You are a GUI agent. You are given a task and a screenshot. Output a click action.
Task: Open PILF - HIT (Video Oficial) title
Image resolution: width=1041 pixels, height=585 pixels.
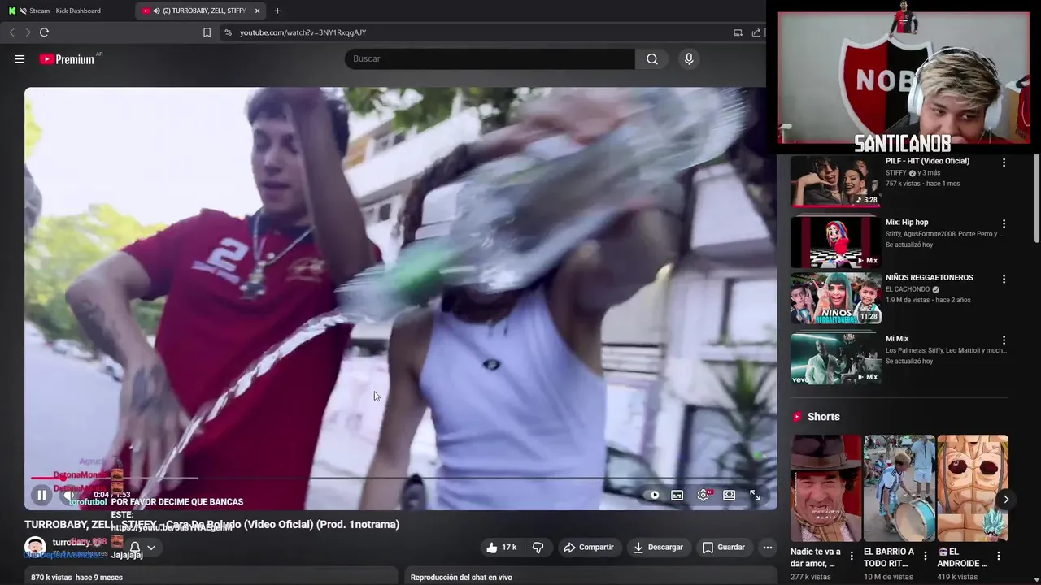927,161
